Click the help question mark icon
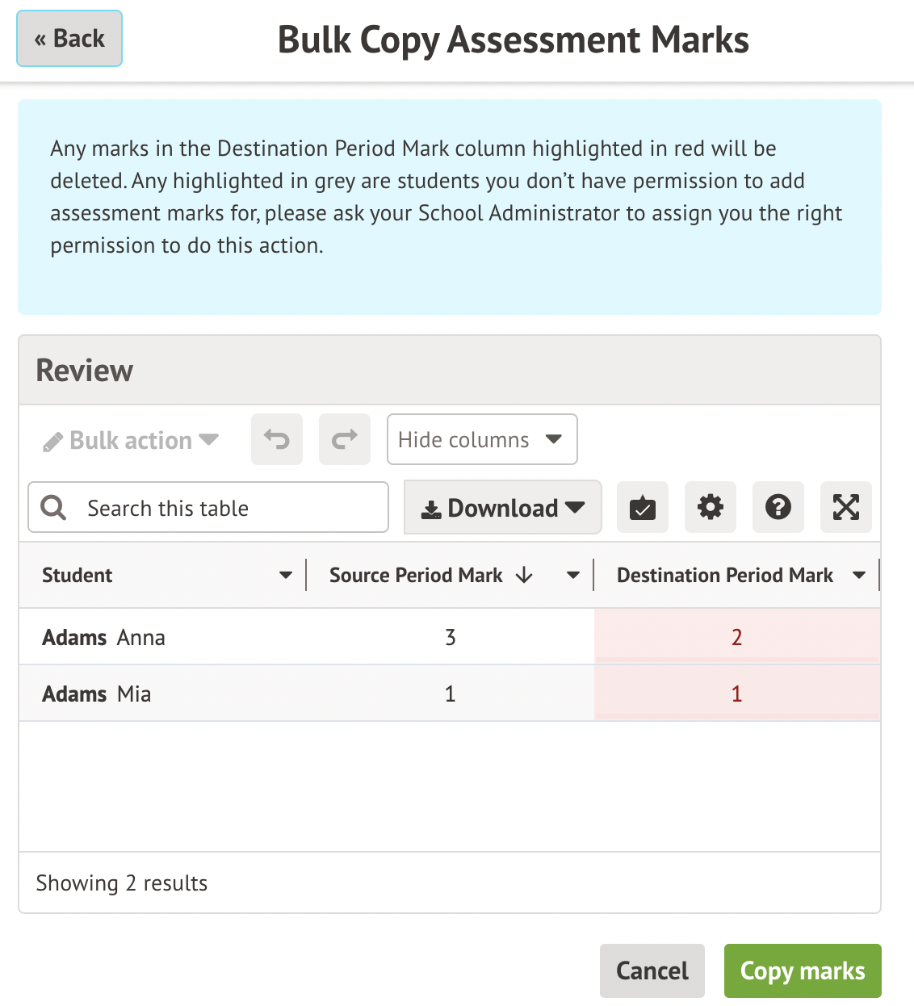 click(x=778, y=508)
